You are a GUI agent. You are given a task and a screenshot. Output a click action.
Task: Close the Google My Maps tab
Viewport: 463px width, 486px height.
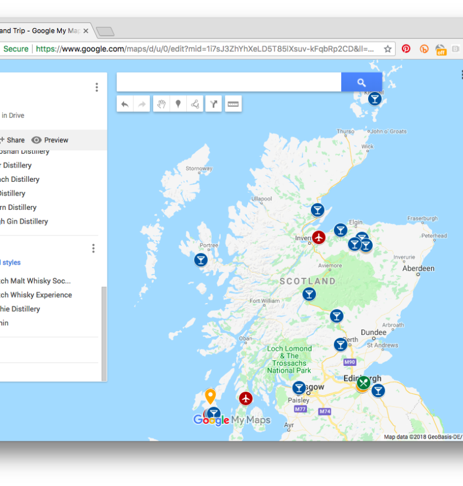pos(86,31)
